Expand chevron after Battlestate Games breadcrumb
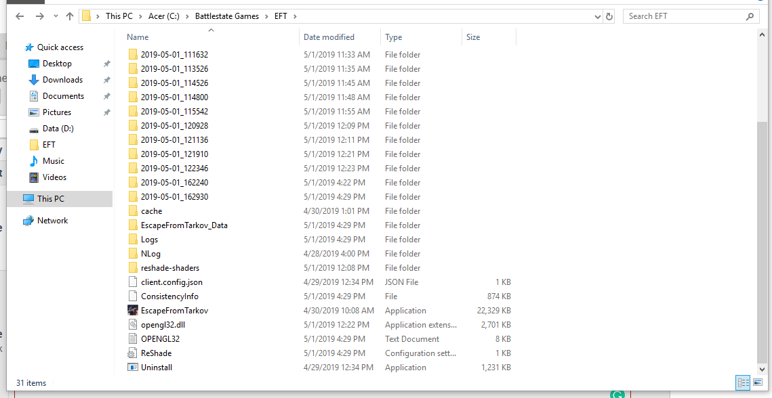 tap(266, 16)
